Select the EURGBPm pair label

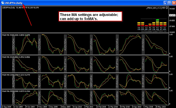click(x=117, y=97)
